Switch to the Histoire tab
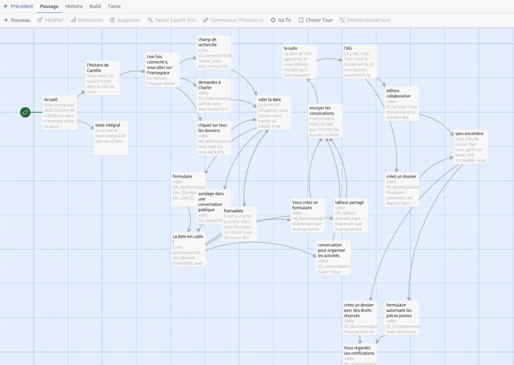 tap(74, 7)
